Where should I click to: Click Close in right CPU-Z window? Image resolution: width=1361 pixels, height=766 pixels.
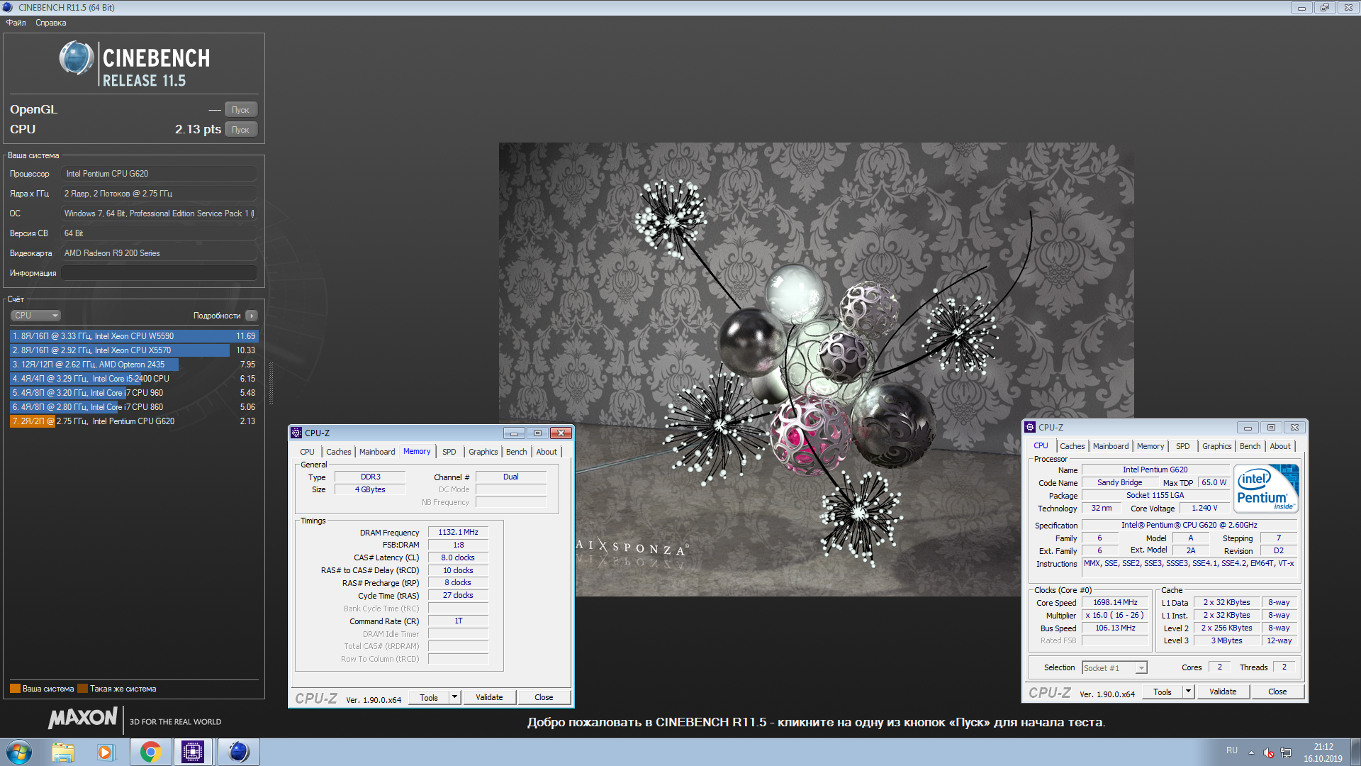click(1277, 692)
